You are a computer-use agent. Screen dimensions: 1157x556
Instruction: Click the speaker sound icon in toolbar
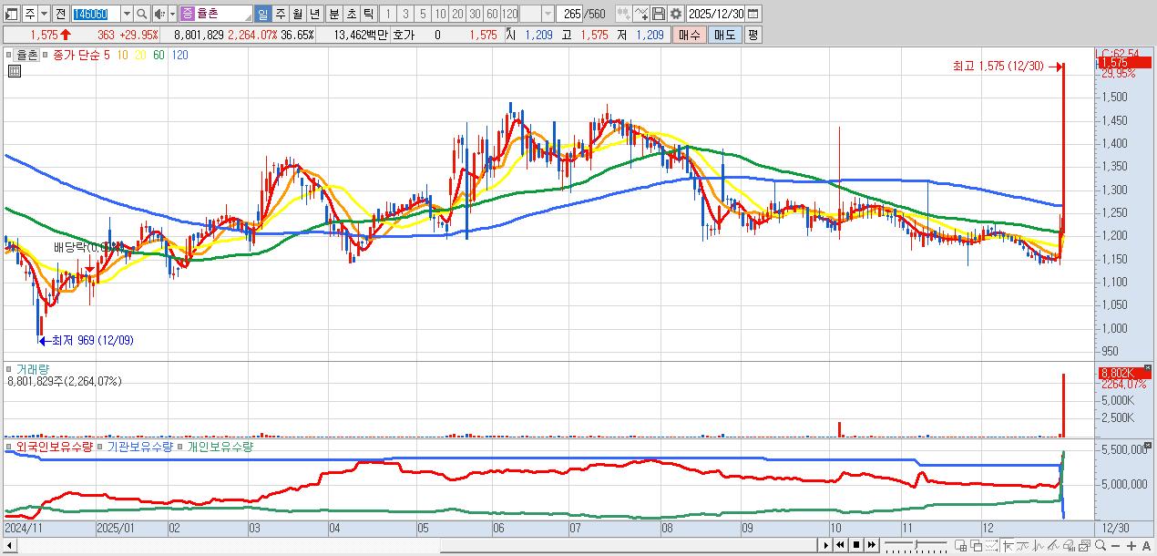[159, 14]
